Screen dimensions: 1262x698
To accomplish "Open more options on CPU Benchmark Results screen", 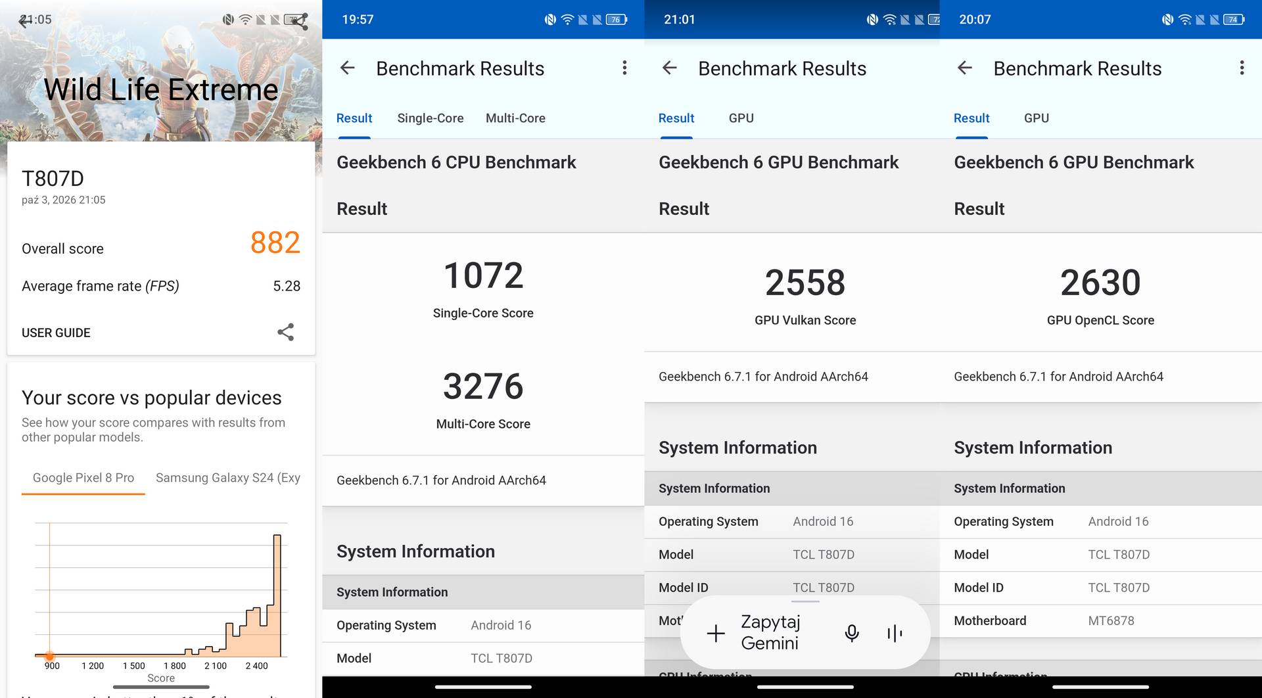I will (624, 68).
